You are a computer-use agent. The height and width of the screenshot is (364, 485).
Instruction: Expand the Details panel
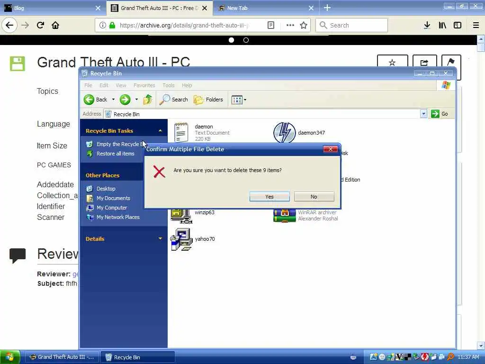pyautogui.click(x=160, y=238)
